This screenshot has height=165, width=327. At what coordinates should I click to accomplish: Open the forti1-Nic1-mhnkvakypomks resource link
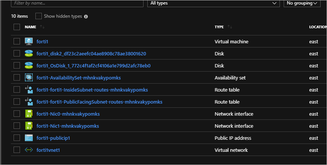click(68, 126)
